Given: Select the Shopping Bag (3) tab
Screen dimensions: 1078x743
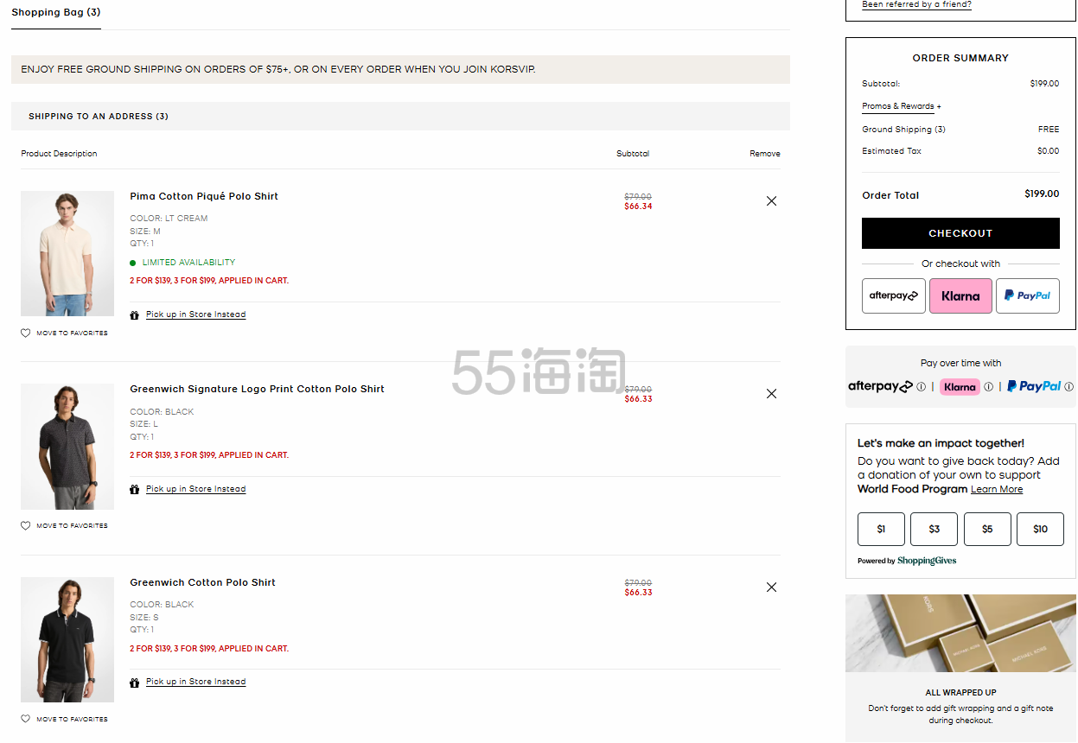Looking at the screenshot, I should pyautogui.click(x=56, y=13).
